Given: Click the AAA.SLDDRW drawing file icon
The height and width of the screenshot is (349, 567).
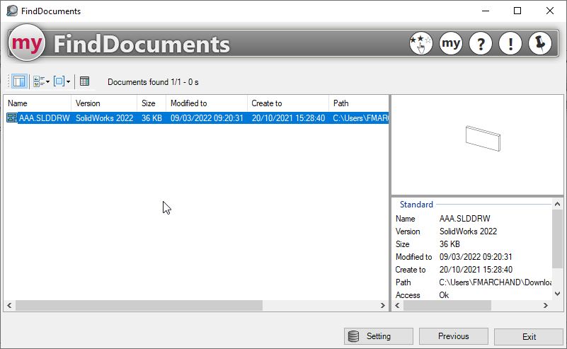Looking at the screenshot, I should (x=12, y=118).
